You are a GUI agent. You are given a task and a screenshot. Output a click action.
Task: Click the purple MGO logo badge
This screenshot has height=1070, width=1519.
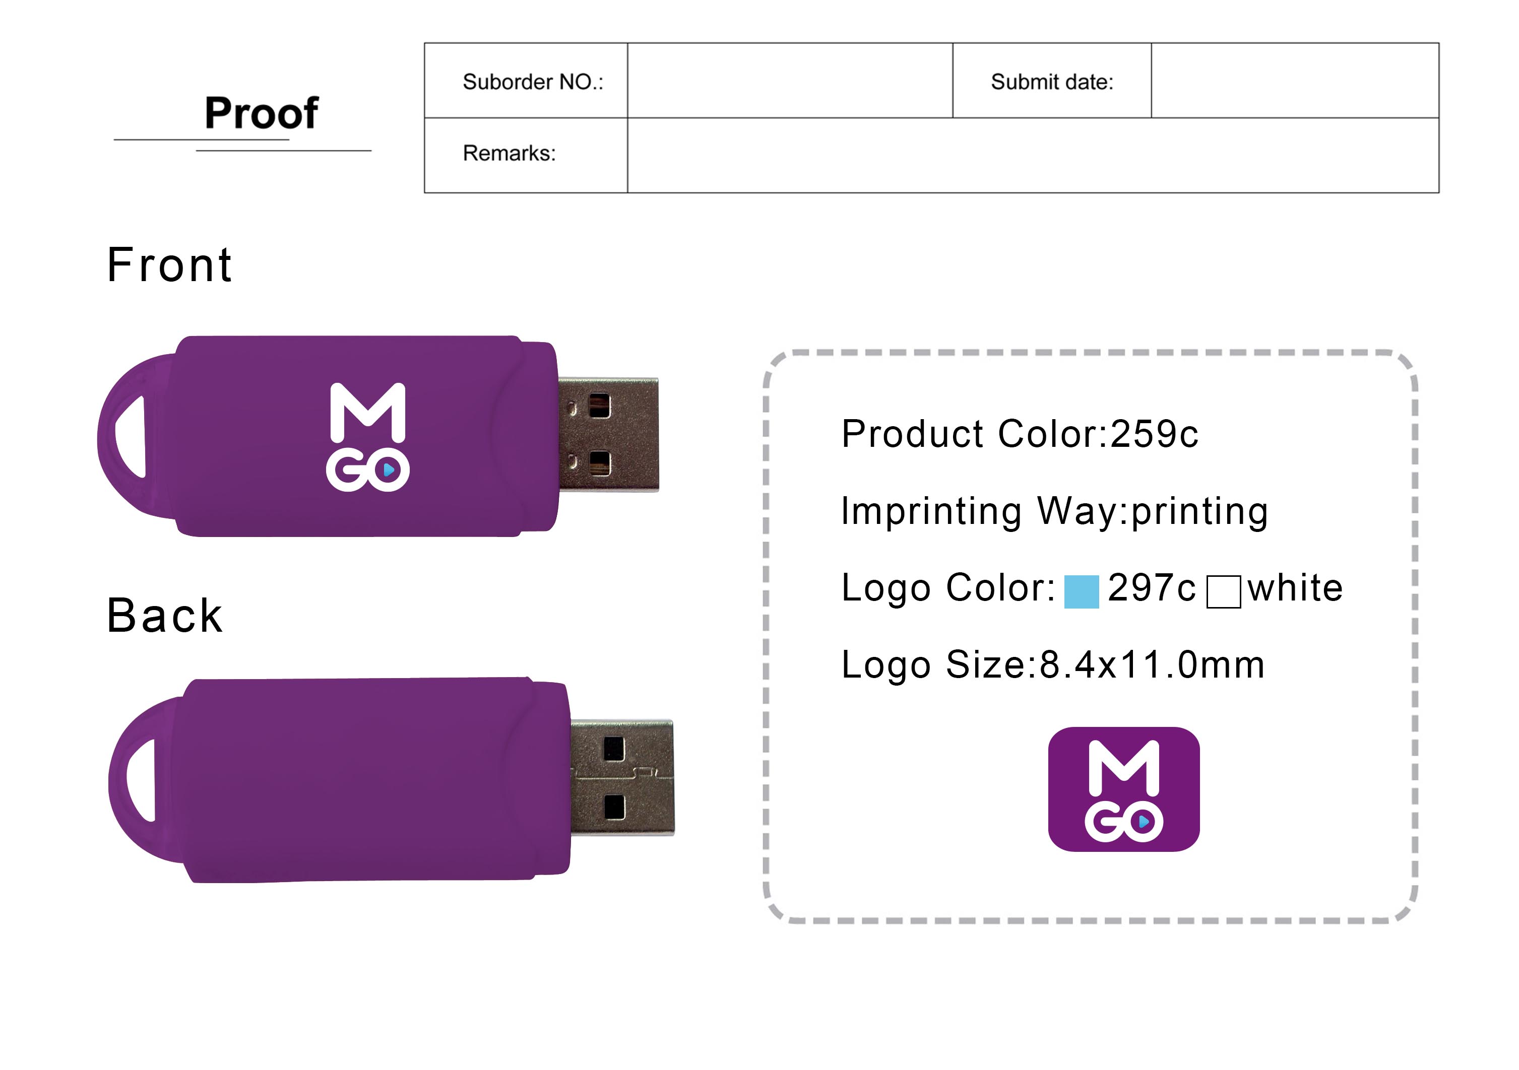pyautogui.click(x=1123, y=789)
